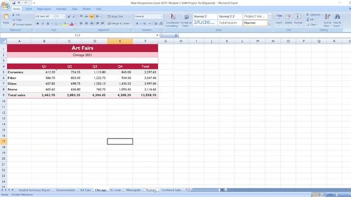Save workbook via Quick Access toolbar
The image size is (351, 197).
point(14,3)
